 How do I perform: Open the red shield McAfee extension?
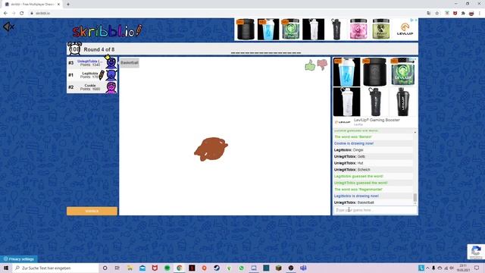point(455,13)
